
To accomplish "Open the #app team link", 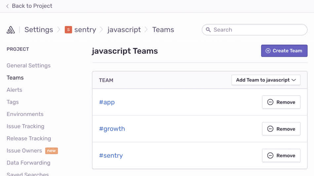I will click(x=107, y=102).
